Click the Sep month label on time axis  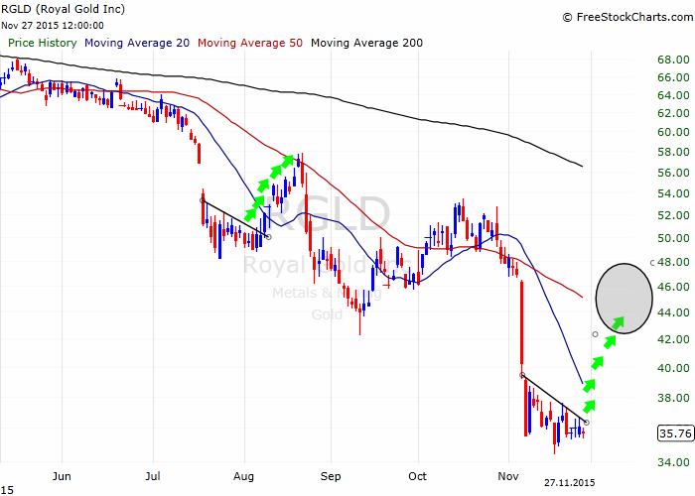[x=331, y=477]
